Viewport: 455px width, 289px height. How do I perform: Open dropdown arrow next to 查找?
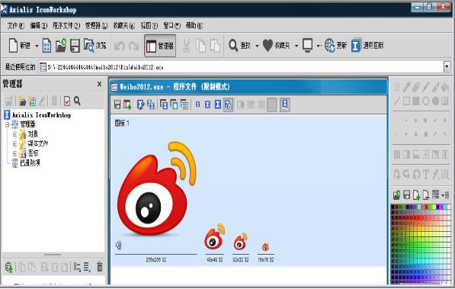tap(257, 46)
